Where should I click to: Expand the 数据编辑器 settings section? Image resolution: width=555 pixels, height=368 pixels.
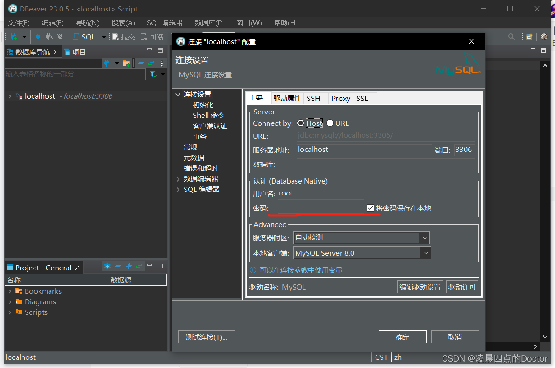[178, 178]
